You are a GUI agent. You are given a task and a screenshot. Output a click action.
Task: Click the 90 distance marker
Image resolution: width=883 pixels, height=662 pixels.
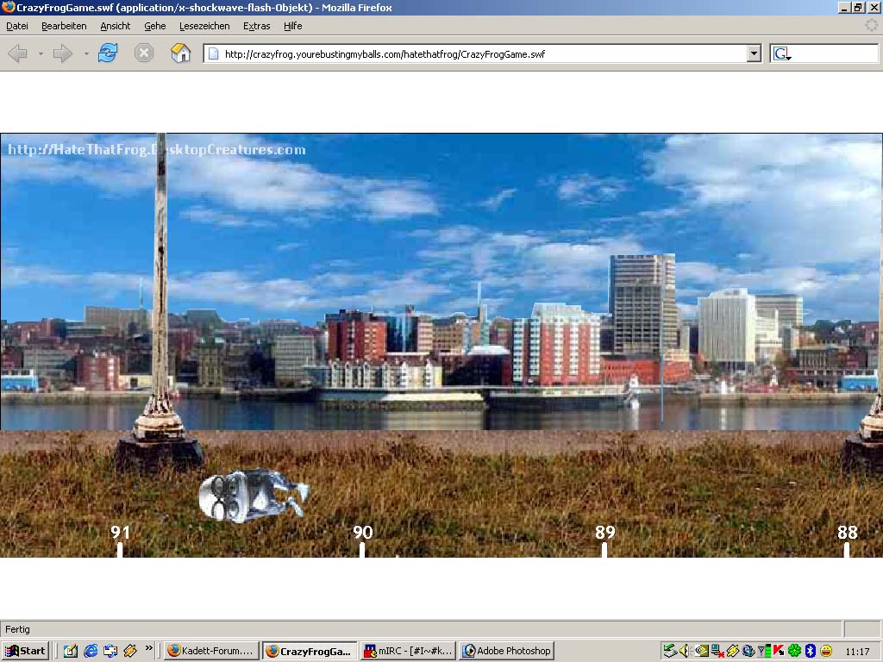point(362,534)
